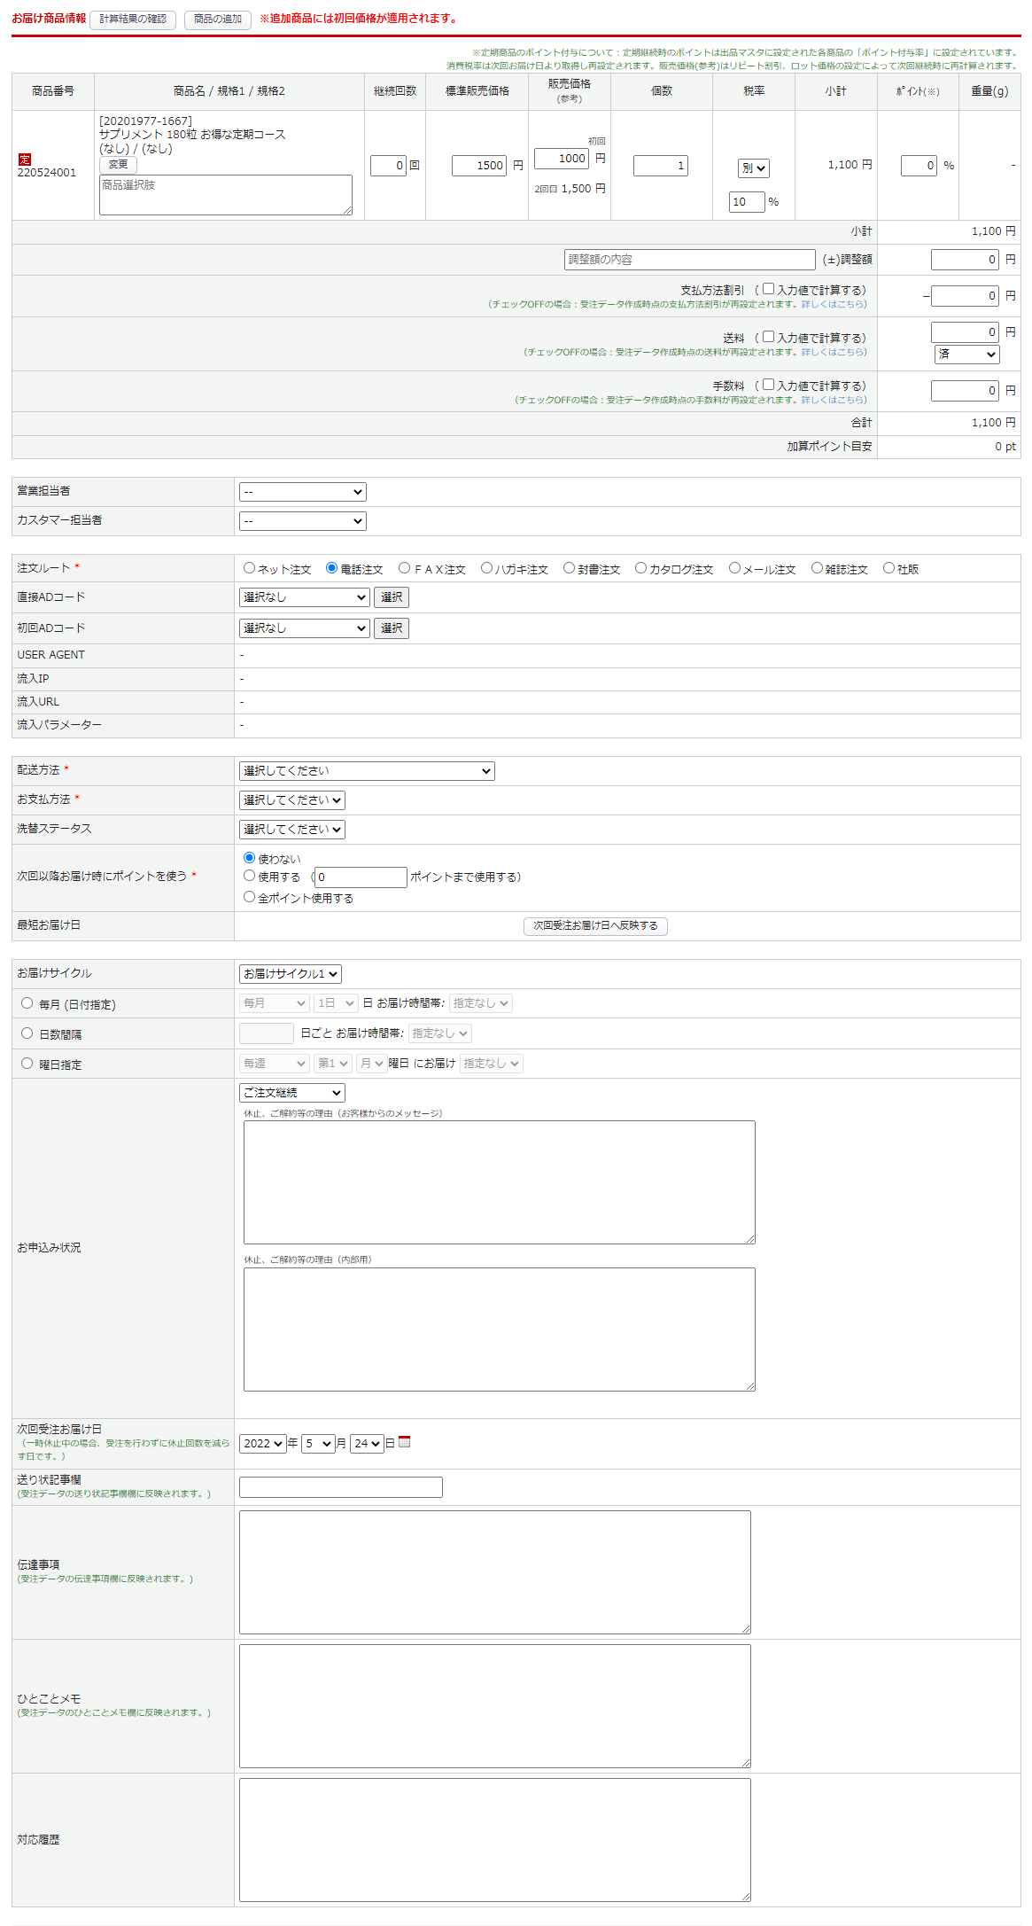This screenshot has height=1926, width=1032.
Task: Check 入力値で計算する for 支払方法割引
Action: [769, 289]
